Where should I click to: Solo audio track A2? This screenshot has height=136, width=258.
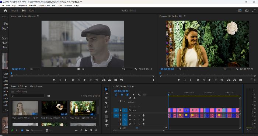[x=139, y=119]
